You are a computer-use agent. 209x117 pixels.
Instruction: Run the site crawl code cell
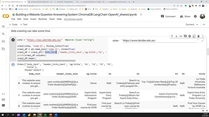click(x=13, y=40)
